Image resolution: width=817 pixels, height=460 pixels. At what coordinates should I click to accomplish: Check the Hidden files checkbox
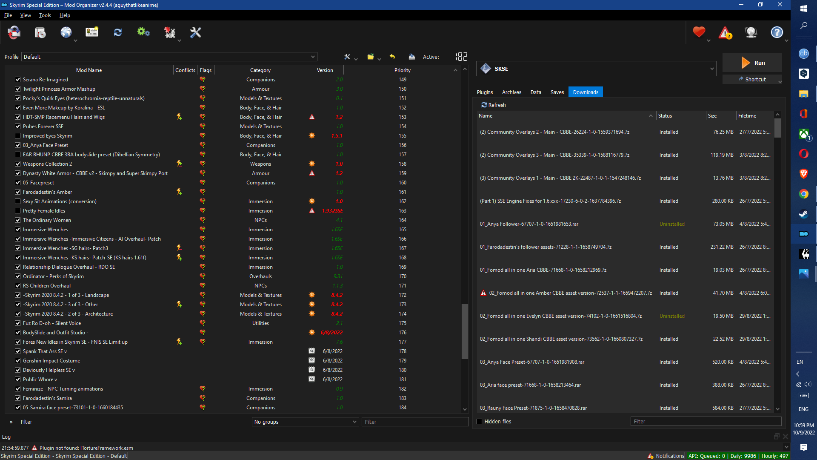click(x=480, y=422)
